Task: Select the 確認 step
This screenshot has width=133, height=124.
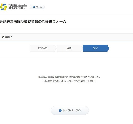Action: (x=69, y=48)
